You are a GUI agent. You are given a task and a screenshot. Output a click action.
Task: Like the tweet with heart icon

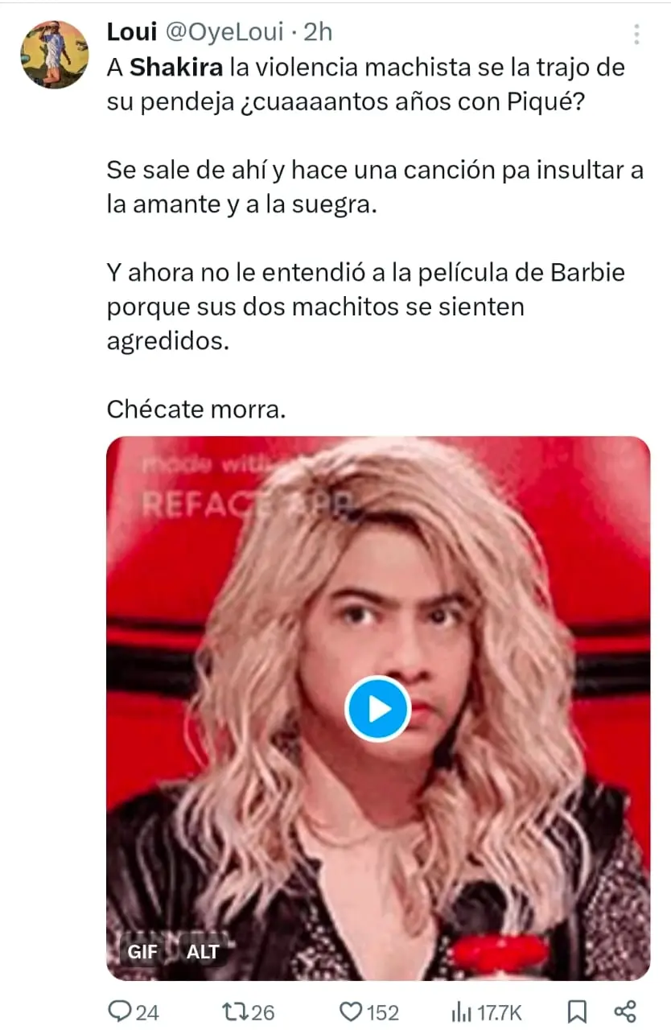pos(350,1011)
